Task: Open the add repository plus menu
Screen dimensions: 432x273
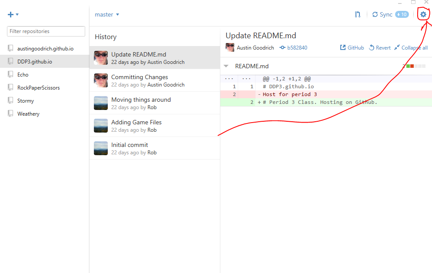Action: [13, 14]
